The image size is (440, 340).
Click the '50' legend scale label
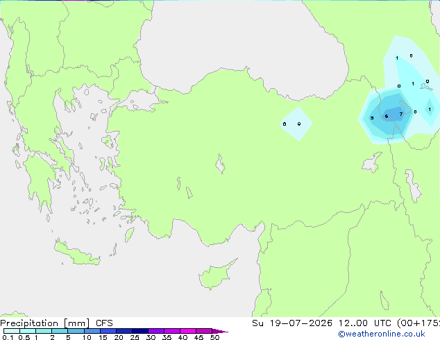pos(214,337)
